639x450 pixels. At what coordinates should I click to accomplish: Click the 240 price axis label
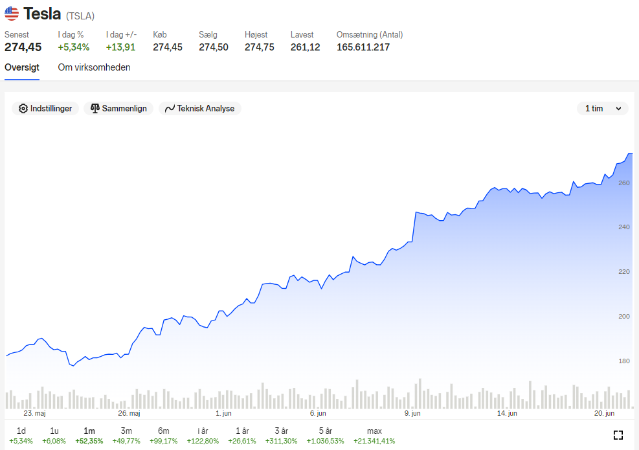(624, 227)
